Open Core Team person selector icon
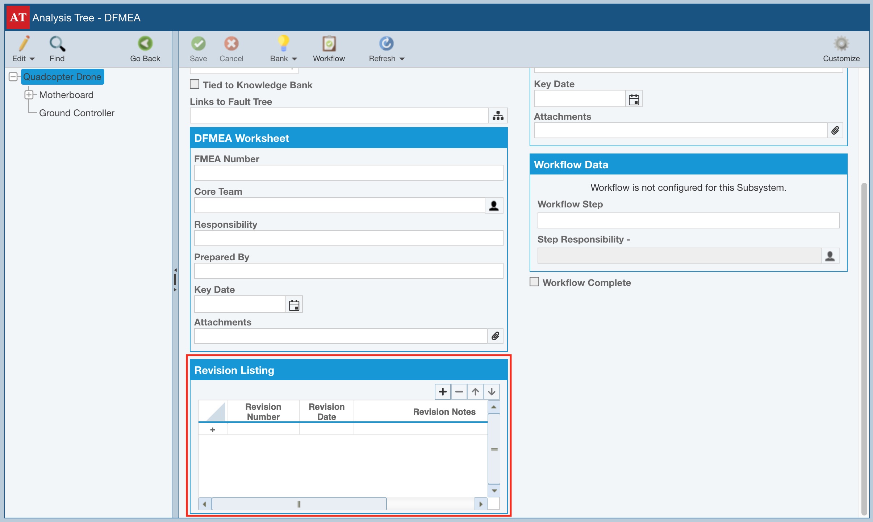Viewport: 873px width, 522px height. point(494,206)
